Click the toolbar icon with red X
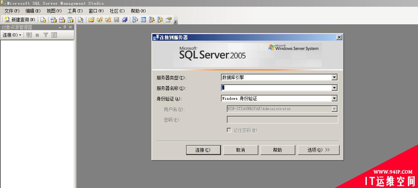418x188 pixels. tap(108, 20)
